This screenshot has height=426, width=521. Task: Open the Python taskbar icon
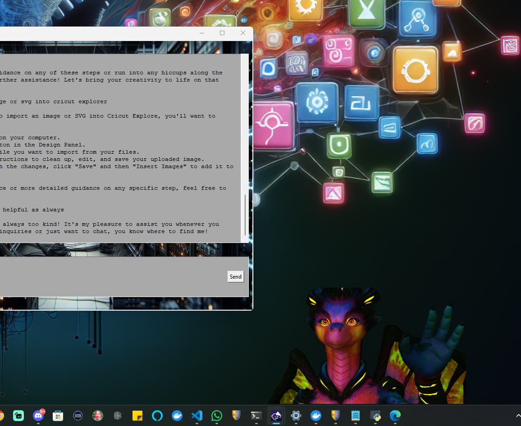375,415
